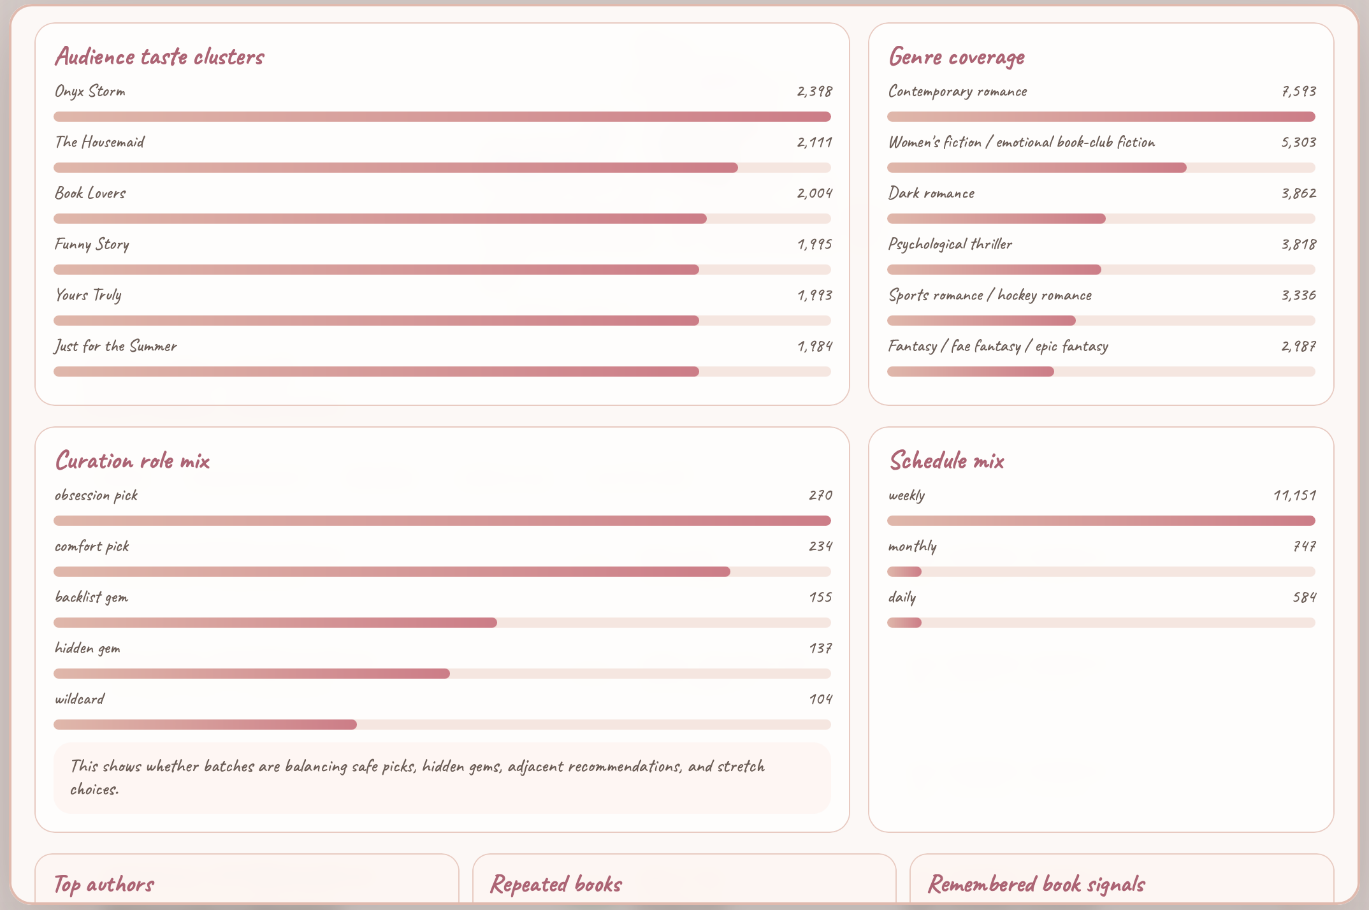1369x910 pixels.
Task: Click the Genre coverage heading
Action: 957,57
